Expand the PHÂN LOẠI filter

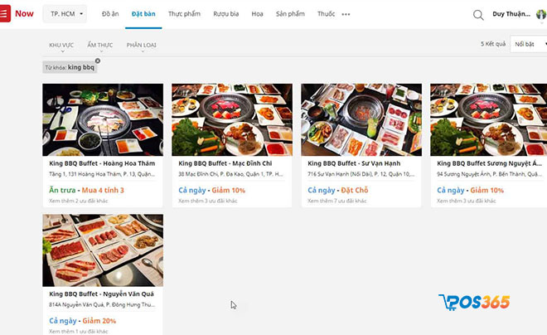coord(141,46)
